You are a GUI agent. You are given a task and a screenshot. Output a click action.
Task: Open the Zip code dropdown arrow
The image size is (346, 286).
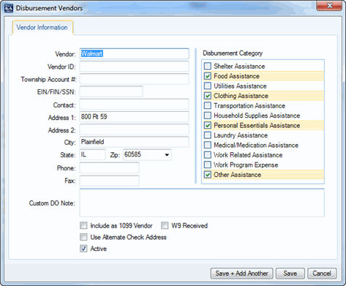pos(167,155)
